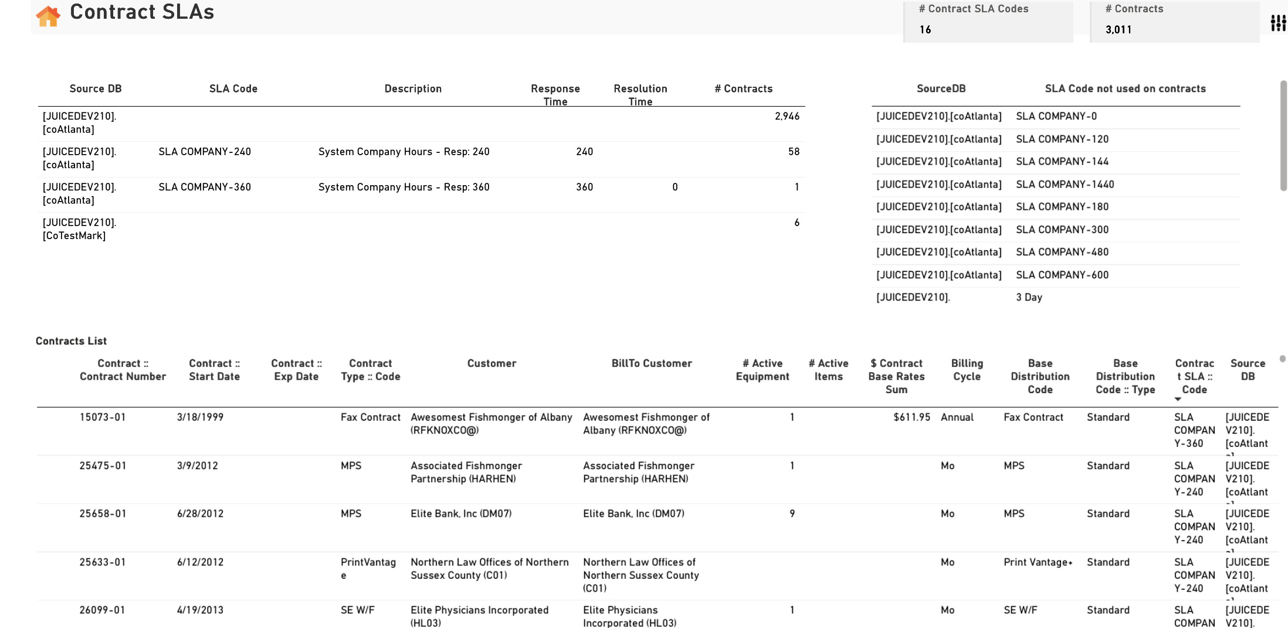Image resolution: width=1288 pixels, height=628 pixels.
Task: Select SLA COMPANY-300 in unused codes list
Action: tap(1062, 229)
